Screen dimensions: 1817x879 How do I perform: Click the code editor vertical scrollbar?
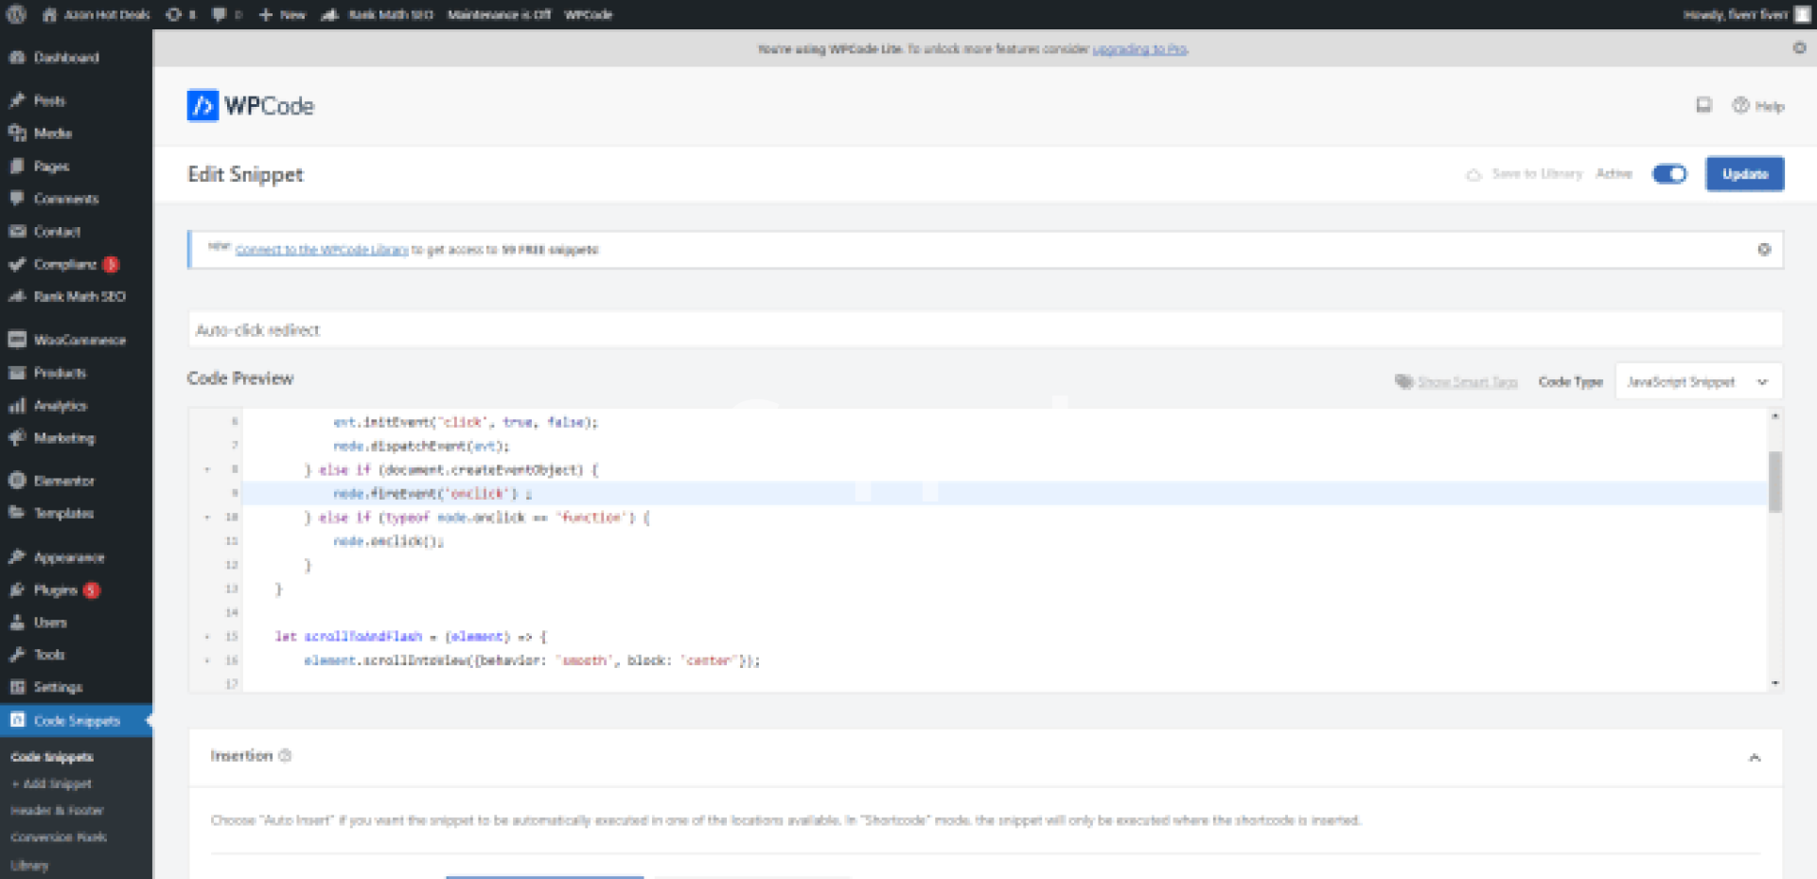pyautogui.click(x=1774, y=483)
